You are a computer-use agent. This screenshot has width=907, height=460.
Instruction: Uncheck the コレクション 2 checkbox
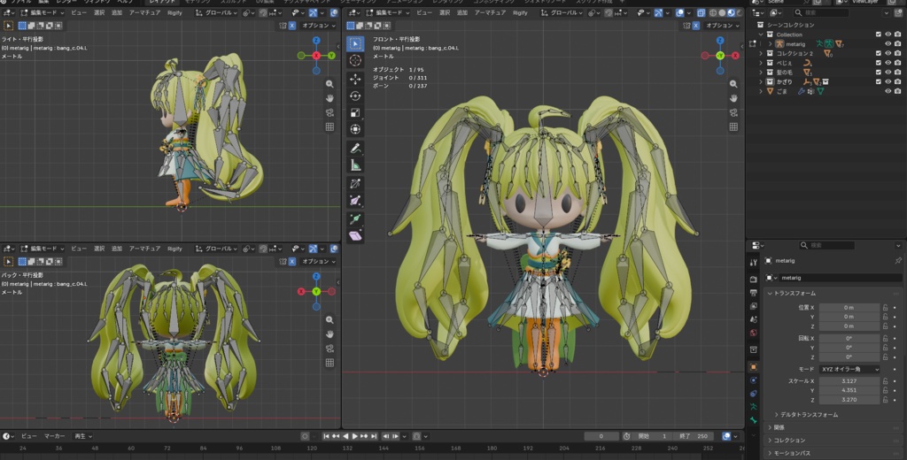point(878,53)
